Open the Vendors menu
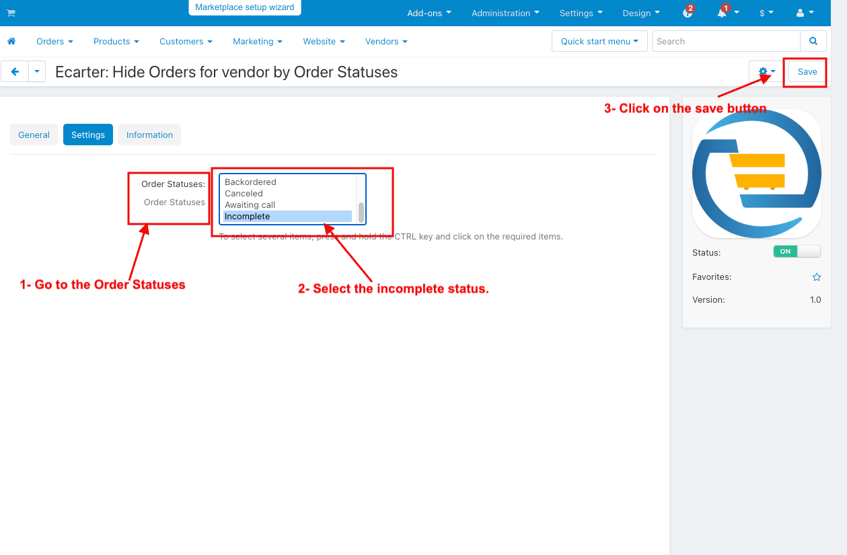 386,41
